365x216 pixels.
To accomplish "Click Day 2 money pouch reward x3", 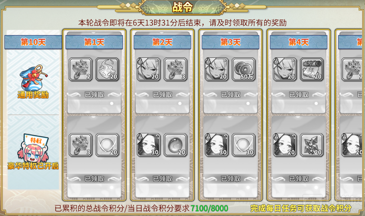I will click(x=175, y=69).
